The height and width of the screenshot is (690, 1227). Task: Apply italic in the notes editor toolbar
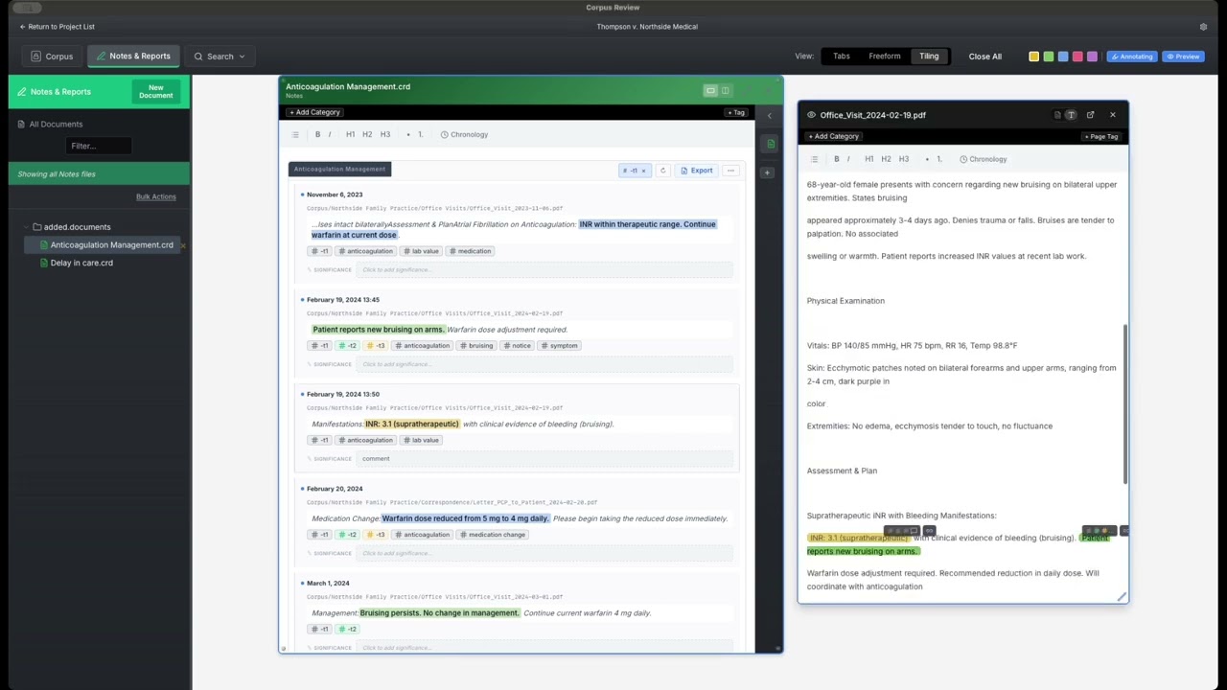point(330,134)
